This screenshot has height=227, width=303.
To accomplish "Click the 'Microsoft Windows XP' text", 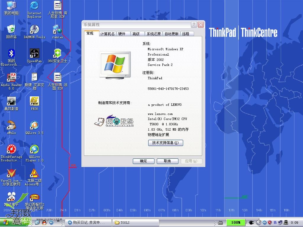I will click(x=165, y=49).
